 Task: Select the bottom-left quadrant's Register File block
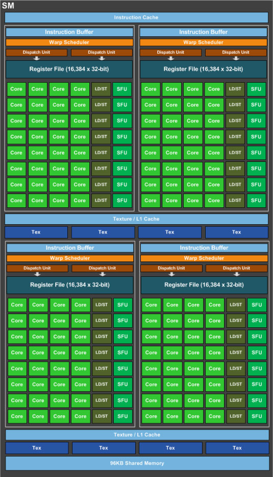[70, 285]
